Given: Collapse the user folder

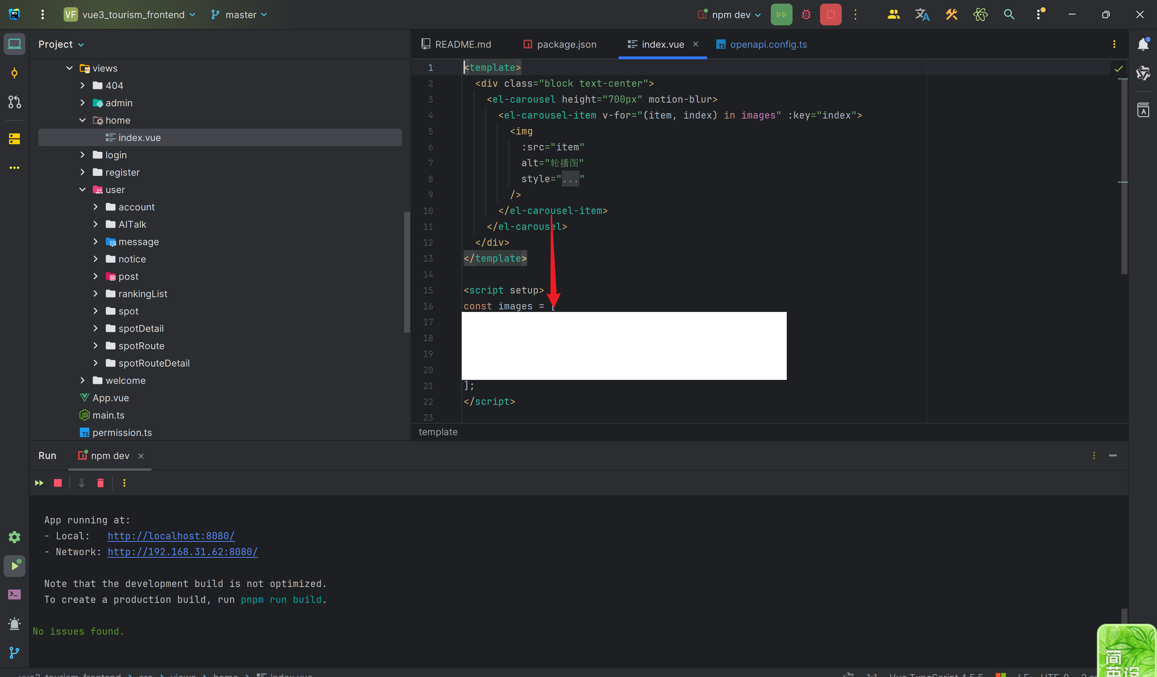Looking at the screenshot, I should pos(83,189).
